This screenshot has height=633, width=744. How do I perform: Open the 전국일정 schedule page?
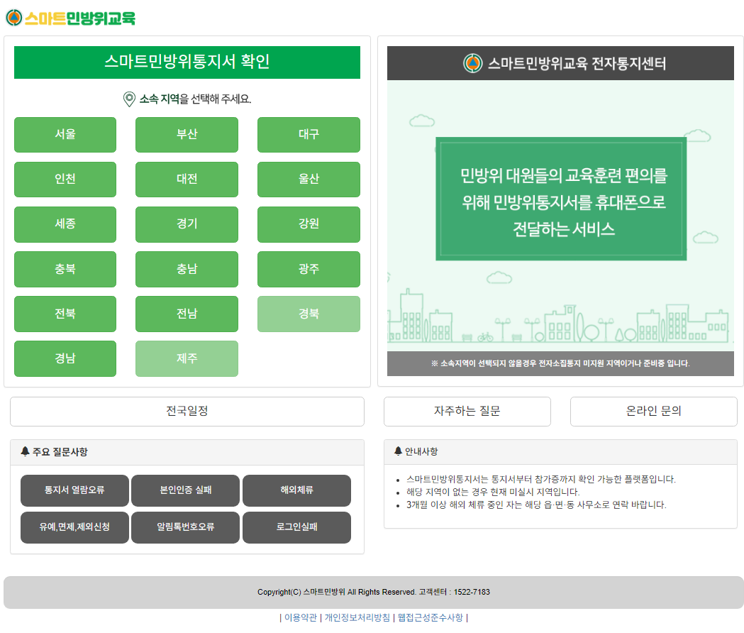tap(187, 412)
